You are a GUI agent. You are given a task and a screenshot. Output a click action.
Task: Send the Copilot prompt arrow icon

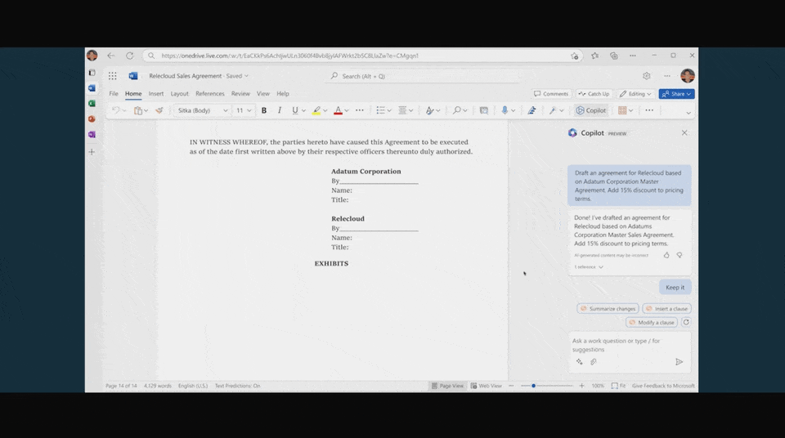[x=679, y=362]
